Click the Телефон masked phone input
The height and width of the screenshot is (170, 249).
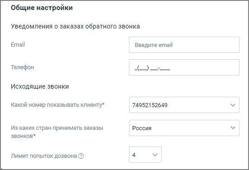184,67
